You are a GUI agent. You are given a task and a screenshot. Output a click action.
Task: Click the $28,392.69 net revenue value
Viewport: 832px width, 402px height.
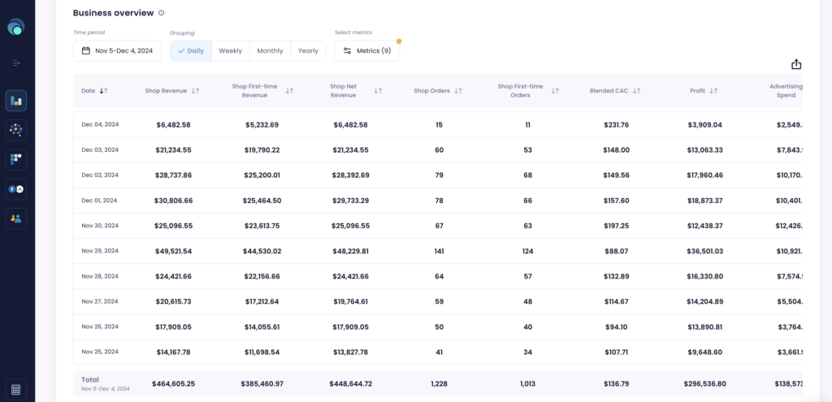[350, 175]
